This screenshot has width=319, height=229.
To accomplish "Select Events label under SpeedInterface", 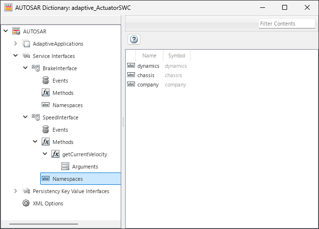I will pyautogui.click(x=60, y=130).
